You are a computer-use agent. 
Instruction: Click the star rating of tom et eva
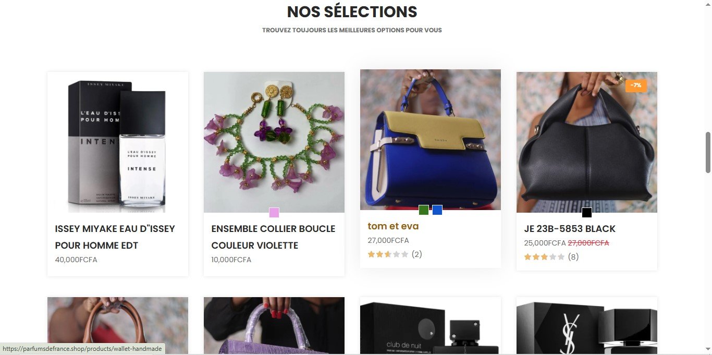point(388,254)
